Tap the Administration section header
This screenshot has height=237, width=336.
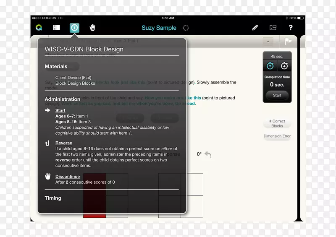(62, 99)
